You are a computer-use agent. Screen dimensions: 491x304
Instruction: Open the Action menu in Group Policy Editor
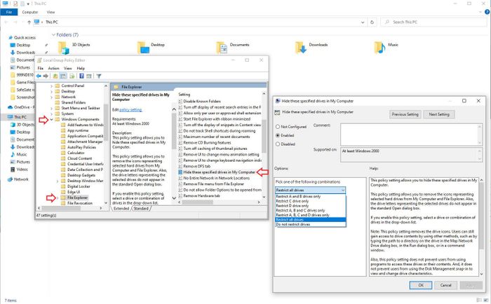coord(53,68)
